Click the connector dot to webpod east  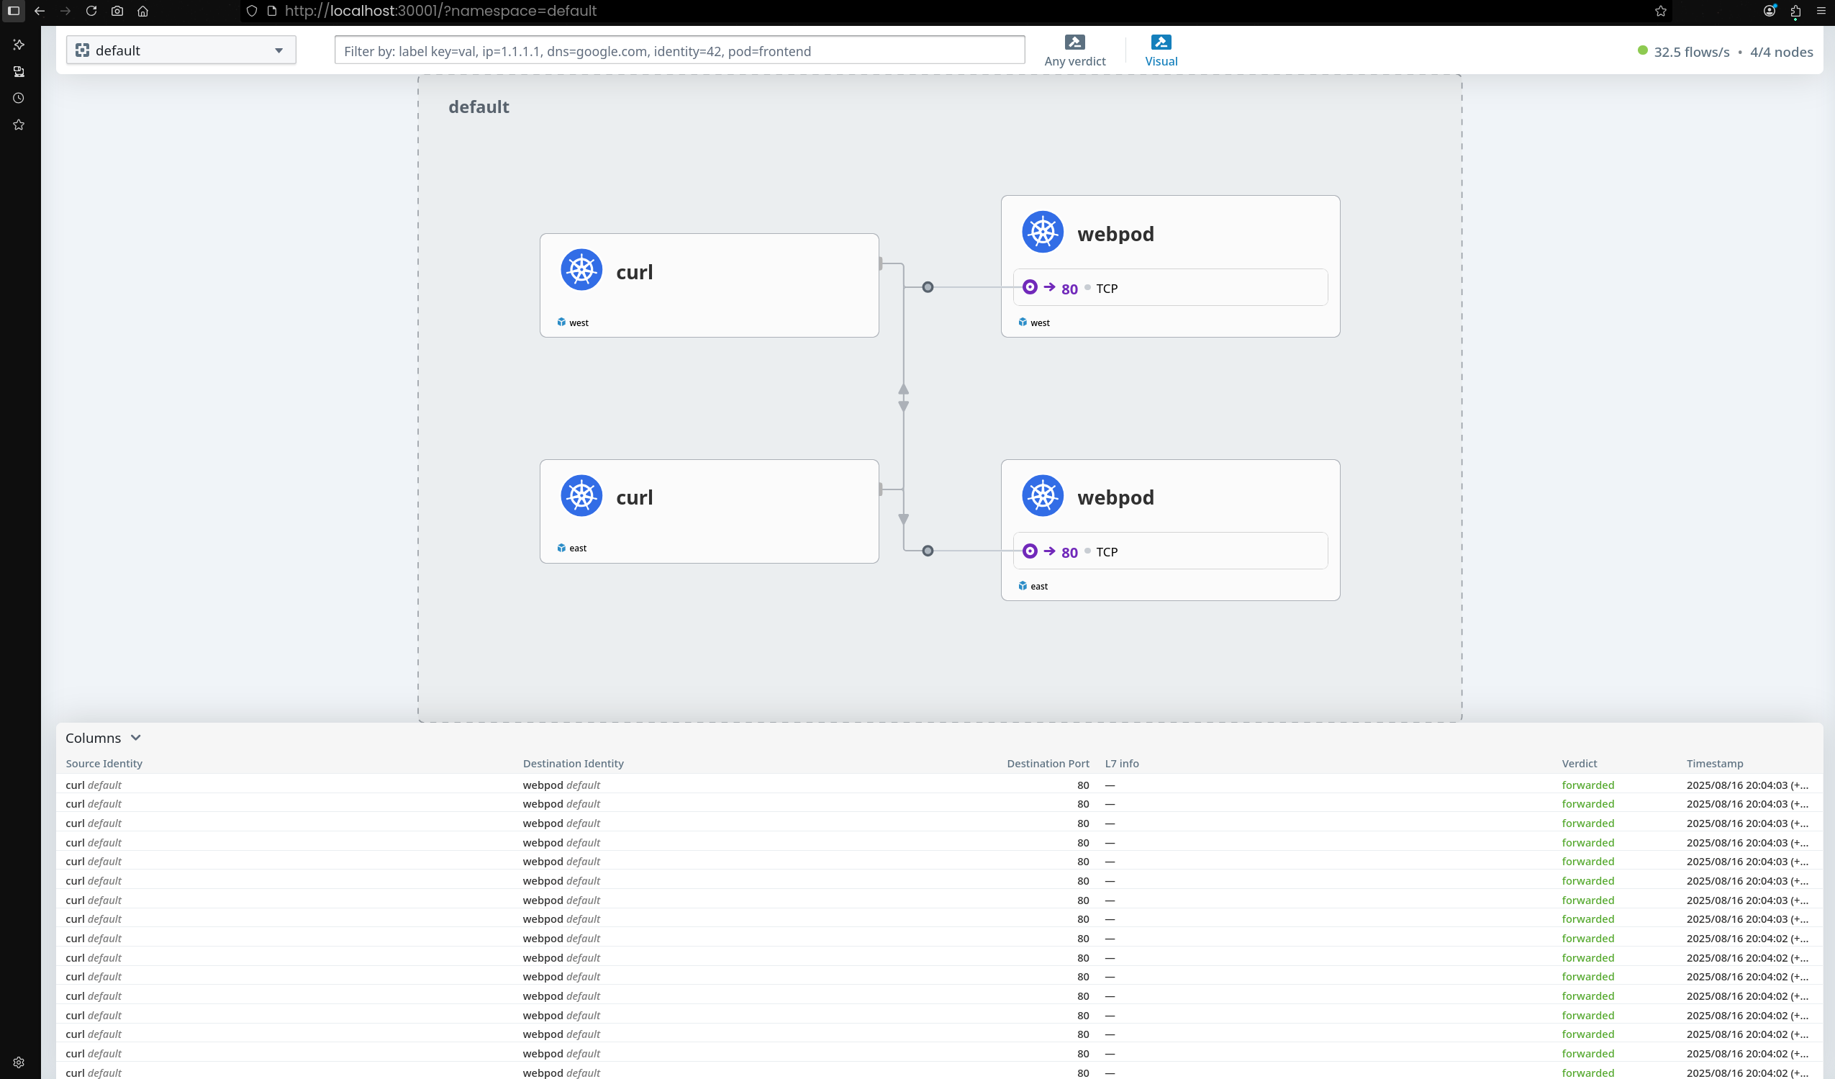(927, 551)
